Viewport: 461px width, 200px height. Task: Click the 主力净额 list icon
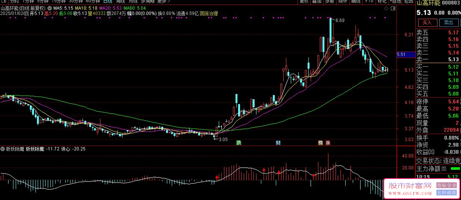point(444,169)
